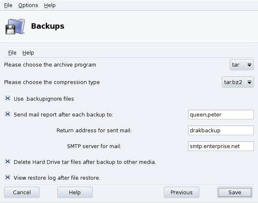The image size is (258, 203).
Task: Open the inner Help menu
Action: (28, 53)
